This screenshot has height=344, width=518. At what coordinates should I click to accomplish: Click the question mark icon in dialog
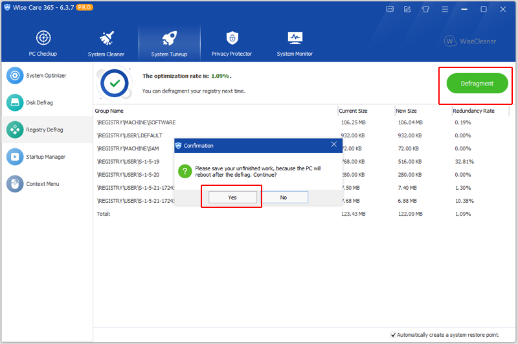pyautogui.click(x=185, y=171)
